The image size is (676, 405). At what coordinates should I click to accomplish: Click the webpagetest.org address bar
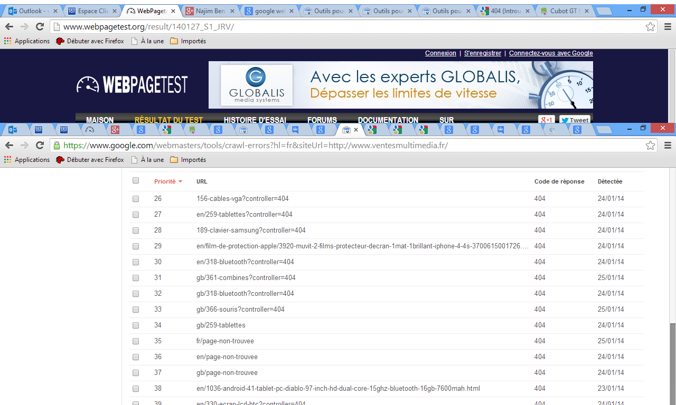pos(354,27)
